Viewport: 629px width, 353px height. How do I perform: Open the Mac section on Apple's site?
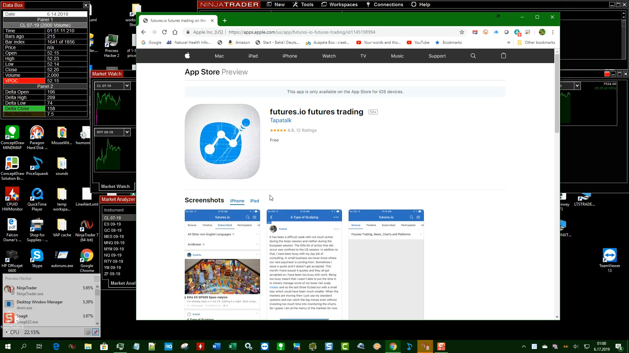219,56
